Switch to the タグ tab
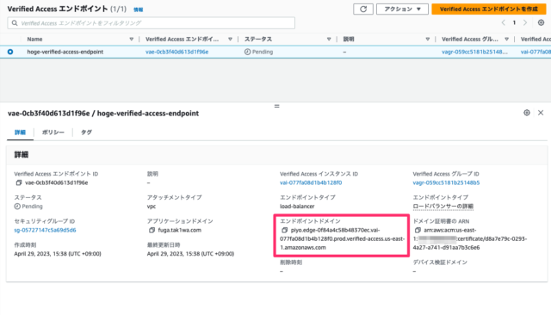 [86, 133]
